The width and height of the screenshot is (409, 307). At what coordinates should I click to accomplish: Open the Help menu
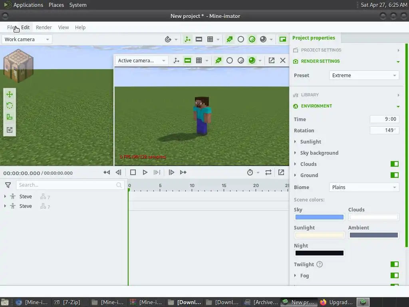click(80, 28)
